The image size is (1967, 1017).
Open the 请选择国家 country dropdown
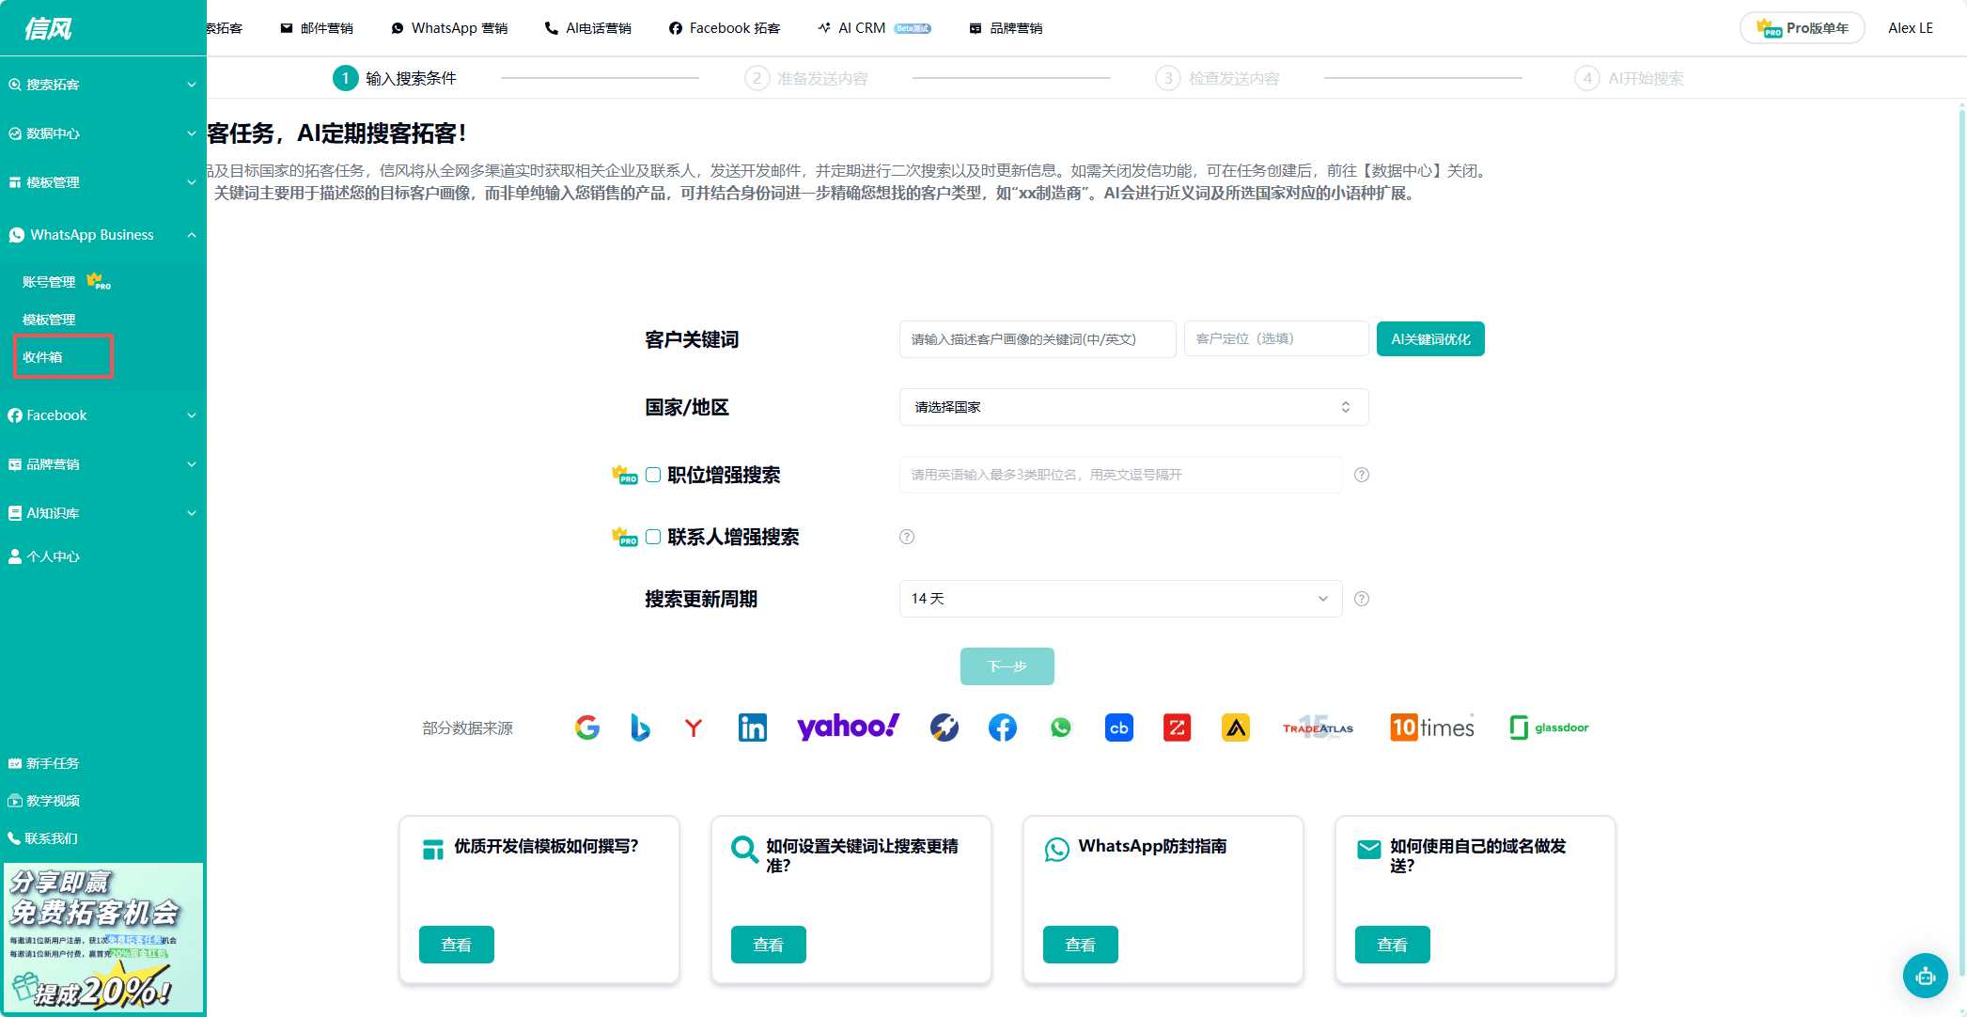(1132, 407)
